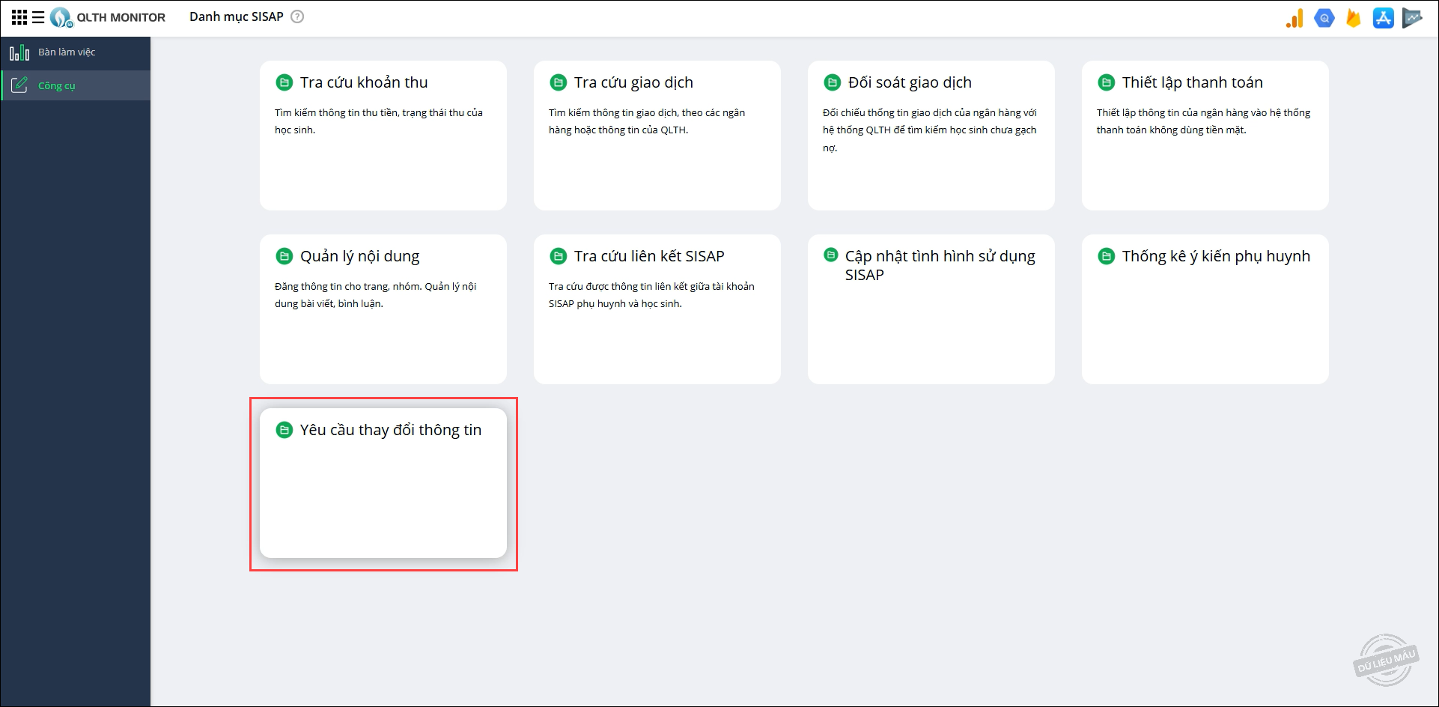Open the Đối soát giao dịch card
This screenshot has height=707, width=1439.
[x=931, y=135]
